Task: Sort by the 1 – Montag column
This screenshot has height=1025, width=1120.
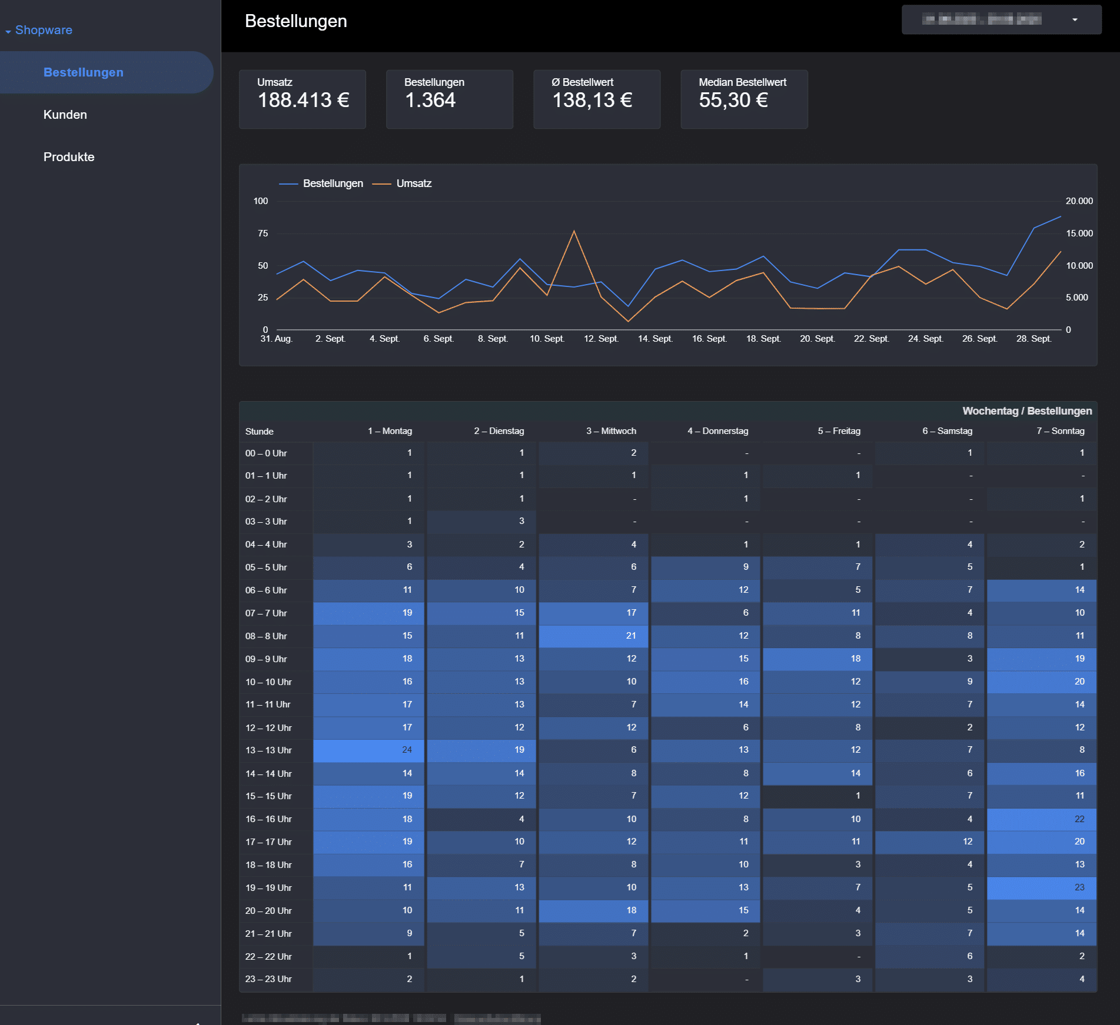Action: [390, 431]
